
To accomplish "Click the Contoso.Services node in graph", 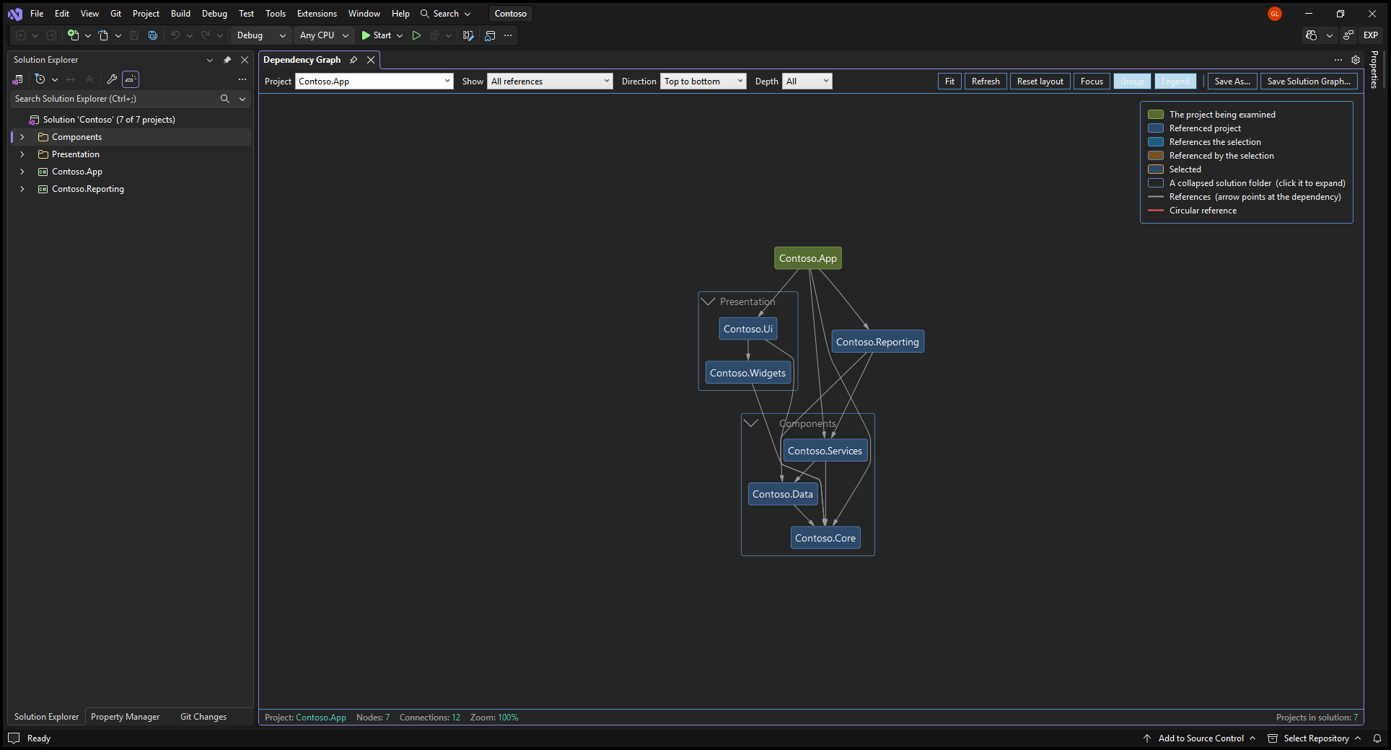I will pos(825,451).
